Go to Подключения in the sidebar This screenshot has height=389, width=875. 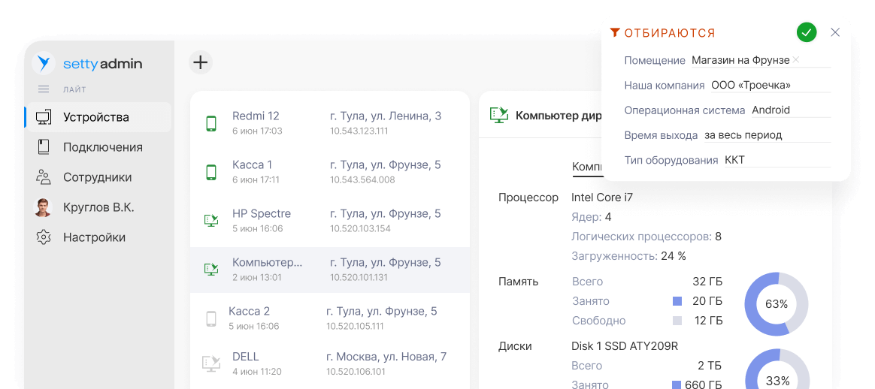102,147
